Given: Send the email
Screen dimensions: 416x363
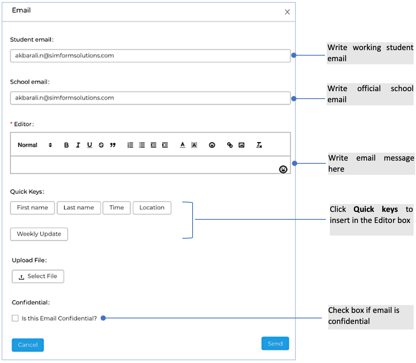Looking at the screenshot, I should coord(275,344).
